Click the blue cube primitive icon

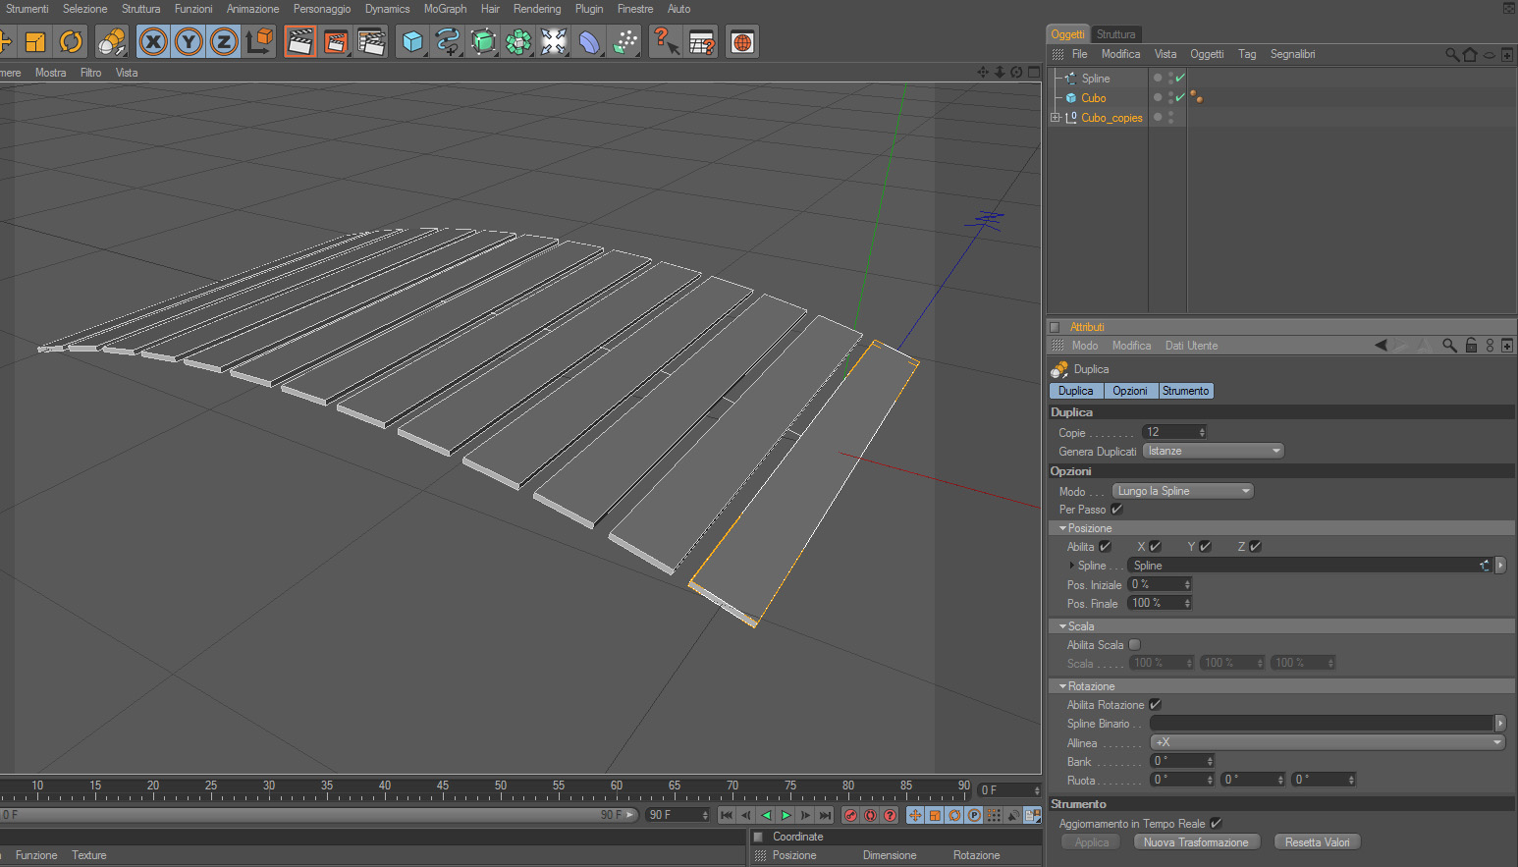coord(412,41)
